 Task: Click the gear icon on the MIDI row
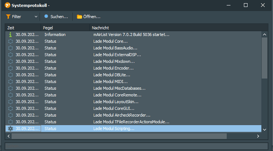click(x=10, y=81)
